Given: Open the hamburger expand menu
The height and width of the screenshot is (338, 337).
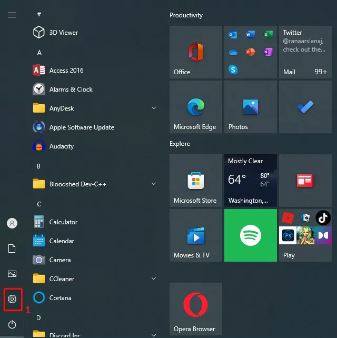Looking at the screenshot, I should coord(12,15).
